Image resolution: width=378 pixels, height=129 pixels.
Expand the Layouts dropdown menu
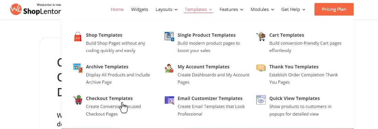[166, 9]
